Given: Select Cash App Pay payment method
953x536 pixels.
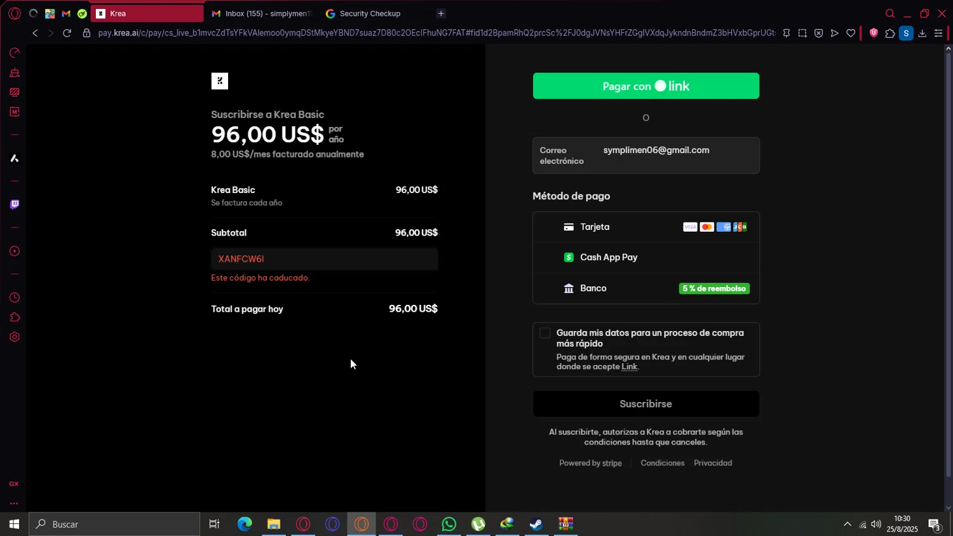Looking at the screenshot, I should 646,257.
